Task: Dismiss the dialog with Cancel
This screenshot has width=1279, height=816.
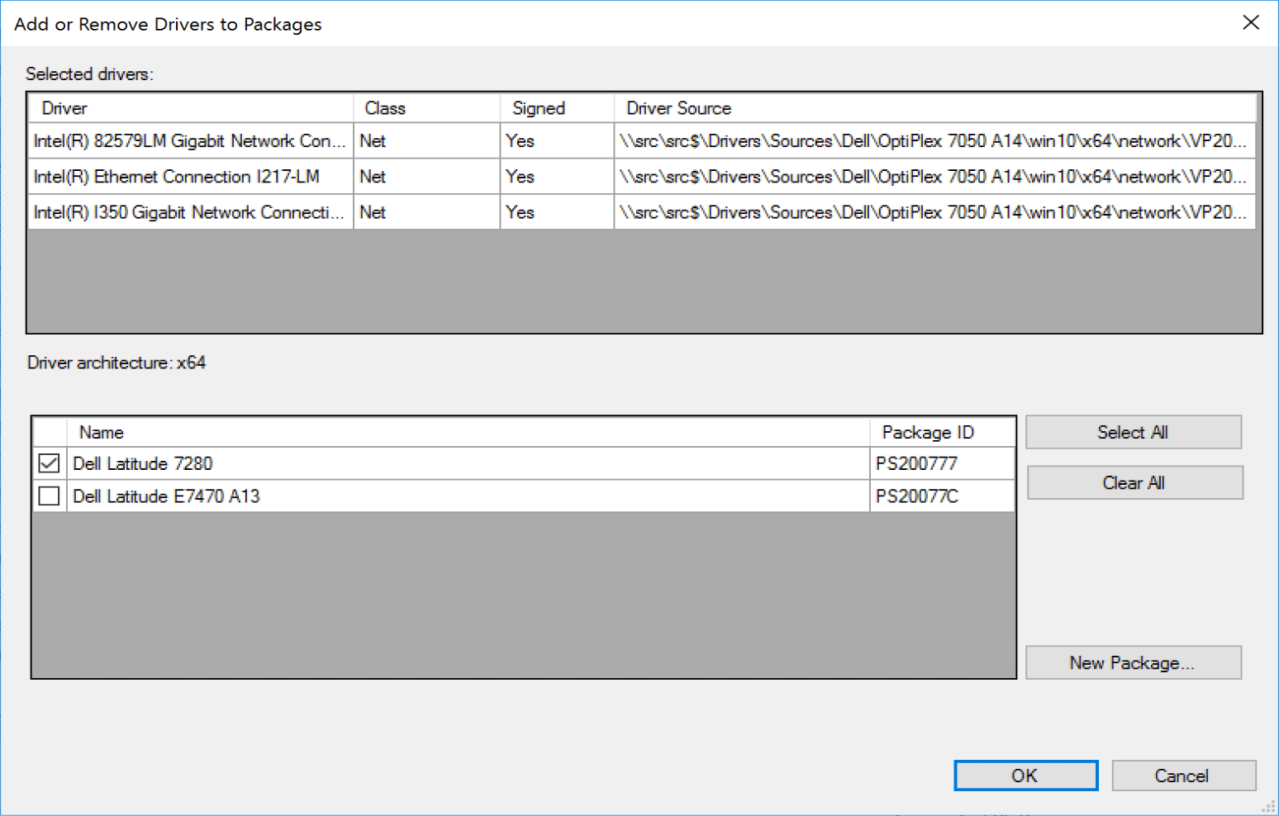Action: 1183,775
